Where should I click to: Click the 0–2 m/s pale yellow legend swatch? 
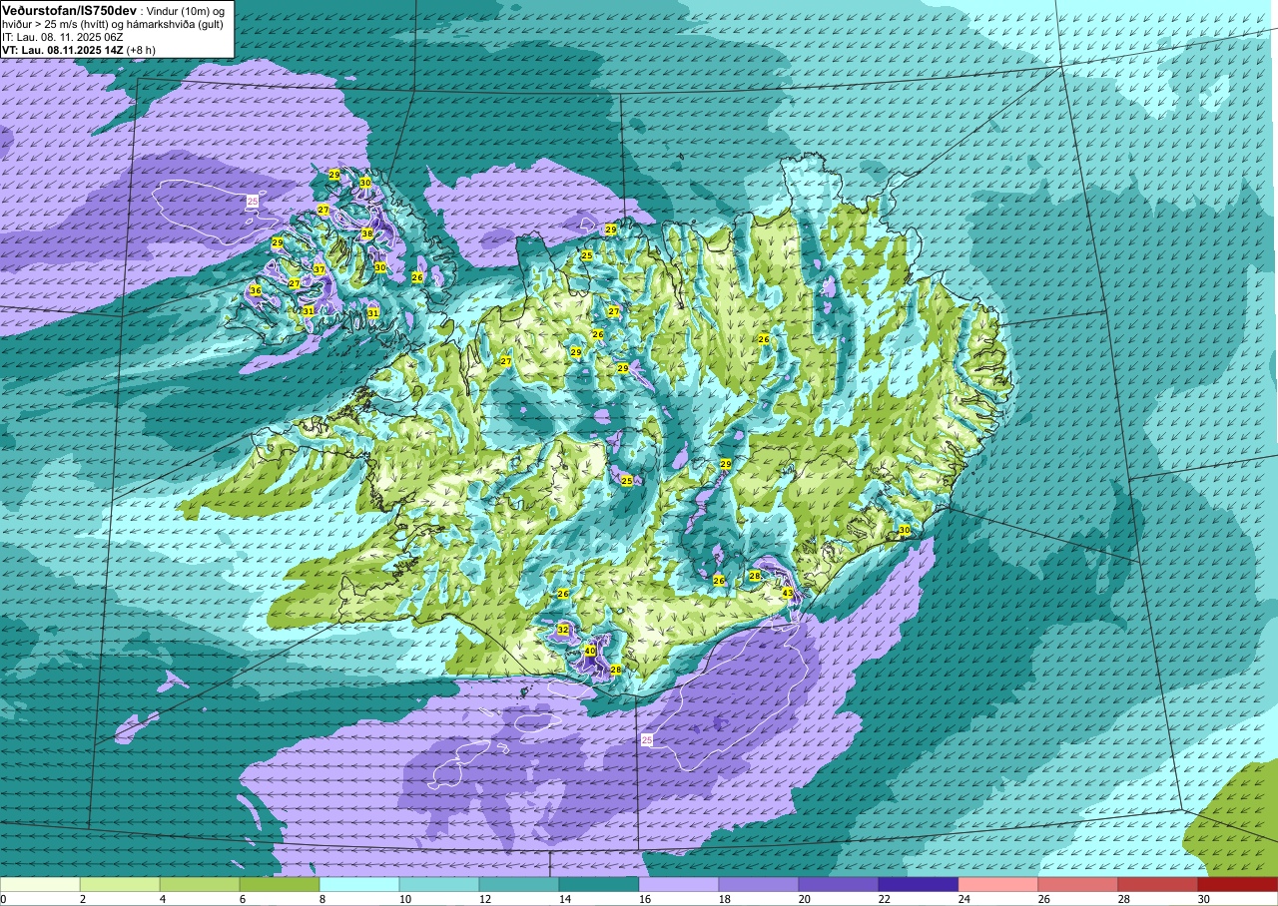(x=40, y=884)
